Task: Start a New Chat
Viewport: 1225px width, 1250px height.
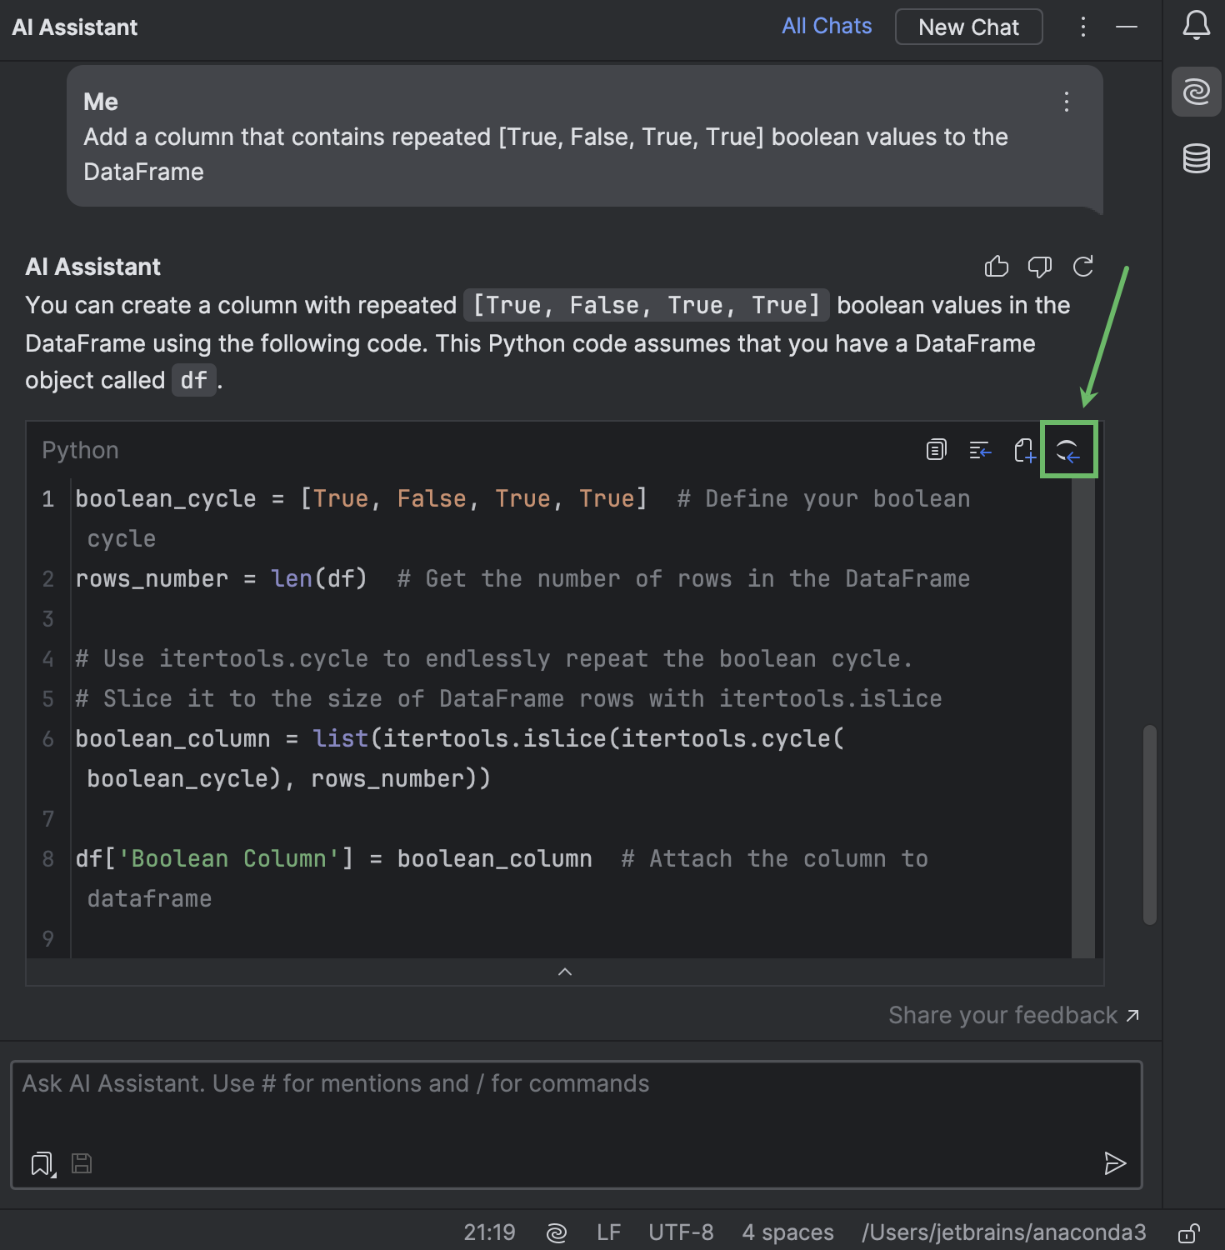Action: coord(968,26)
